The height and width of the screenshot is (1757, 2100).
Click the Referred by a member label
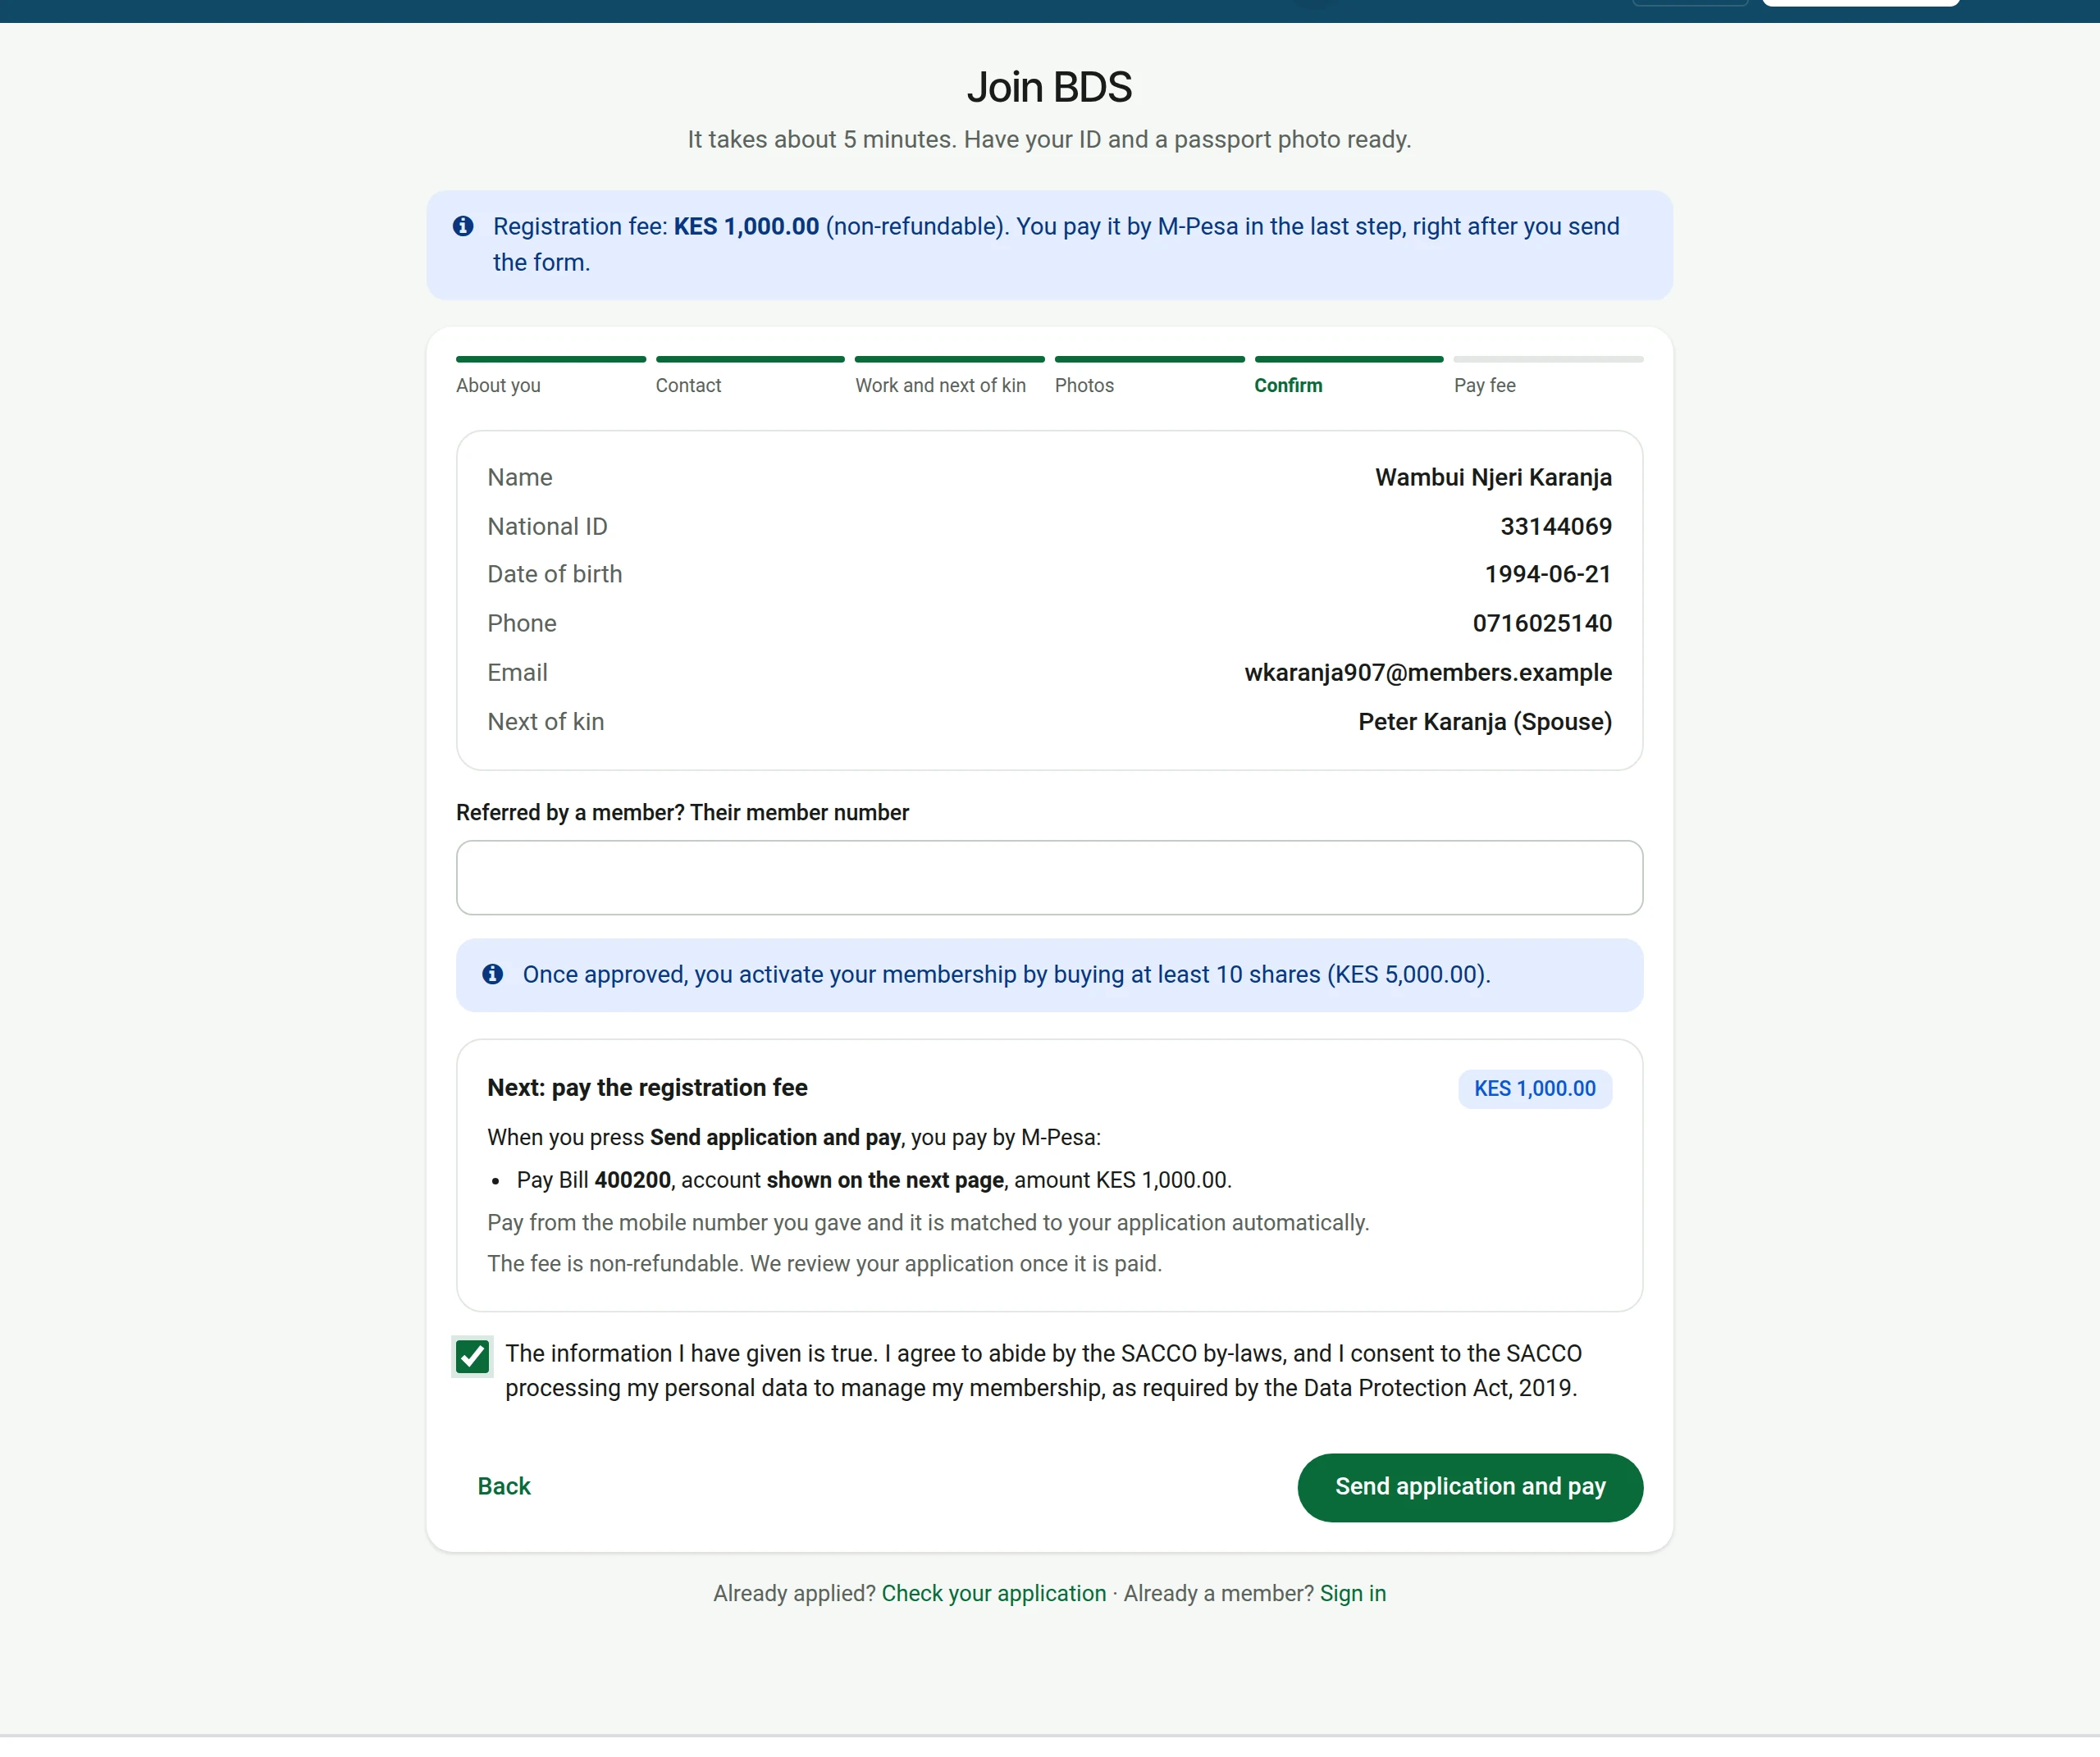tap(682, 813)
